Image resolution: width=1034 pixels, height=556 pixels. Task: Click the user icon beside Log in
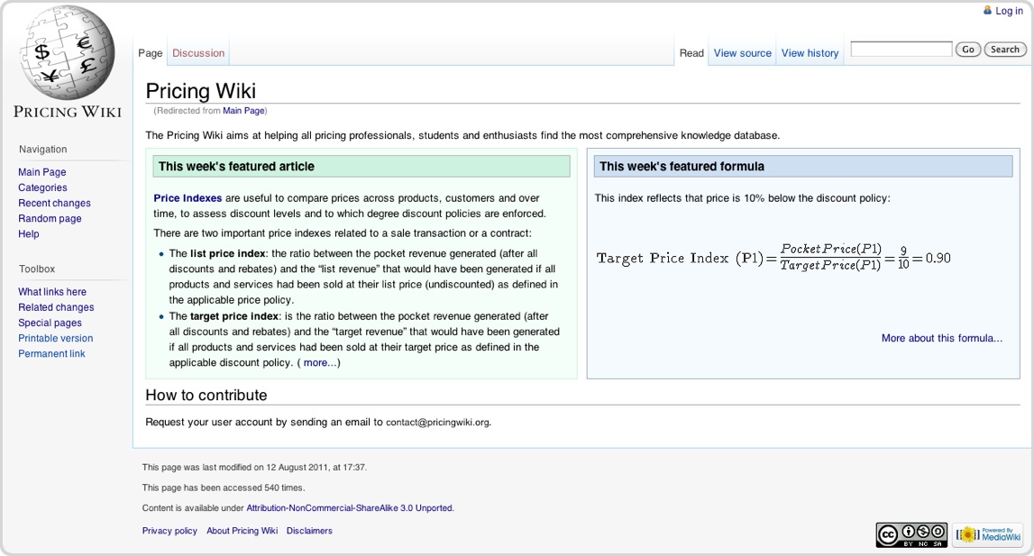point(987,10)
